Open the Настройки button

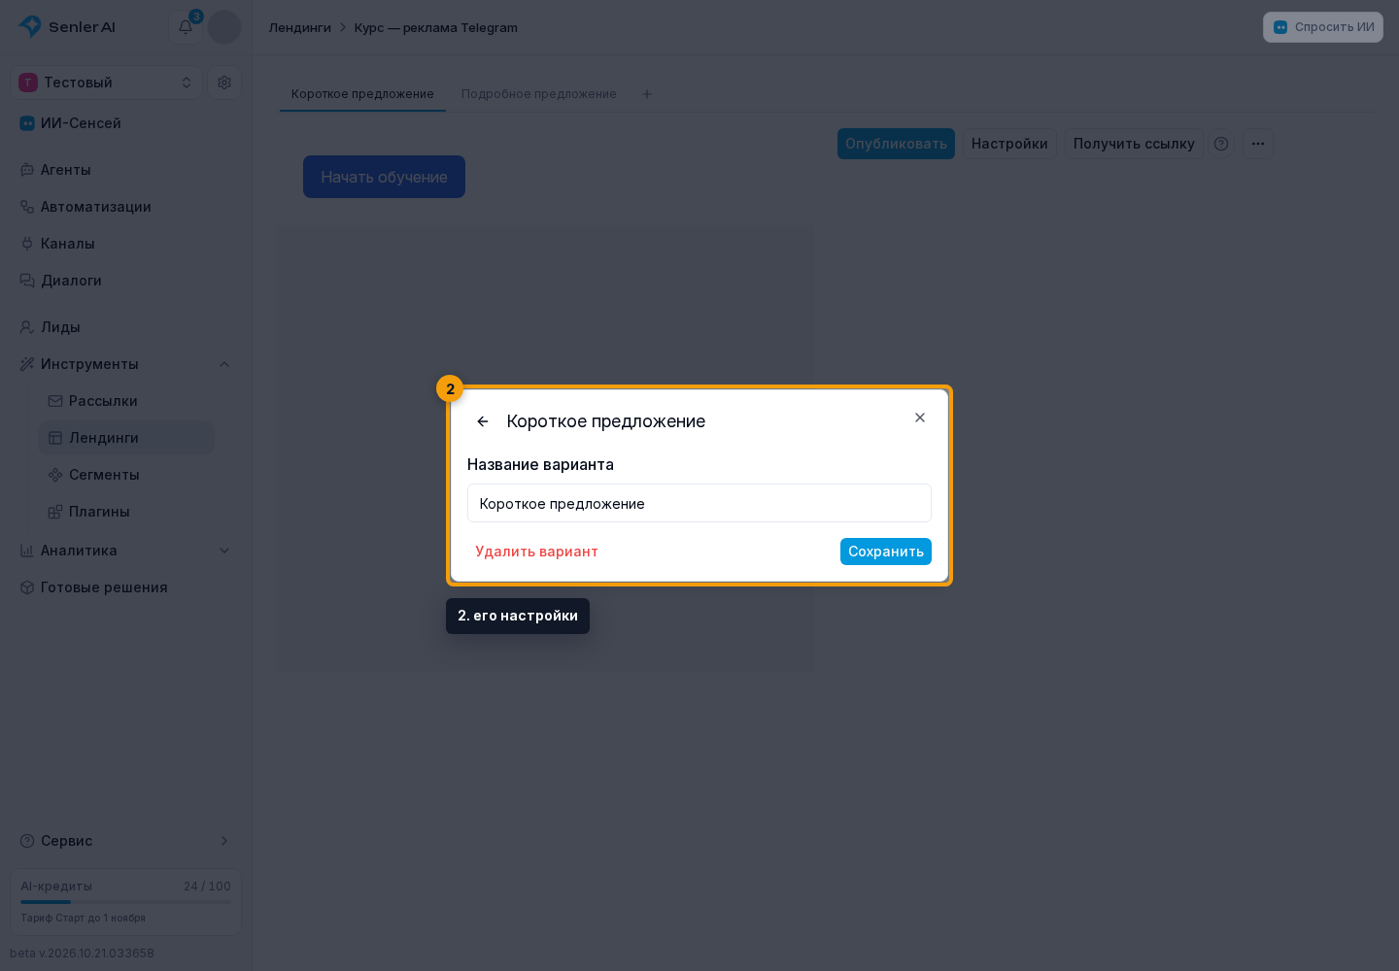tap(1009, 144)
